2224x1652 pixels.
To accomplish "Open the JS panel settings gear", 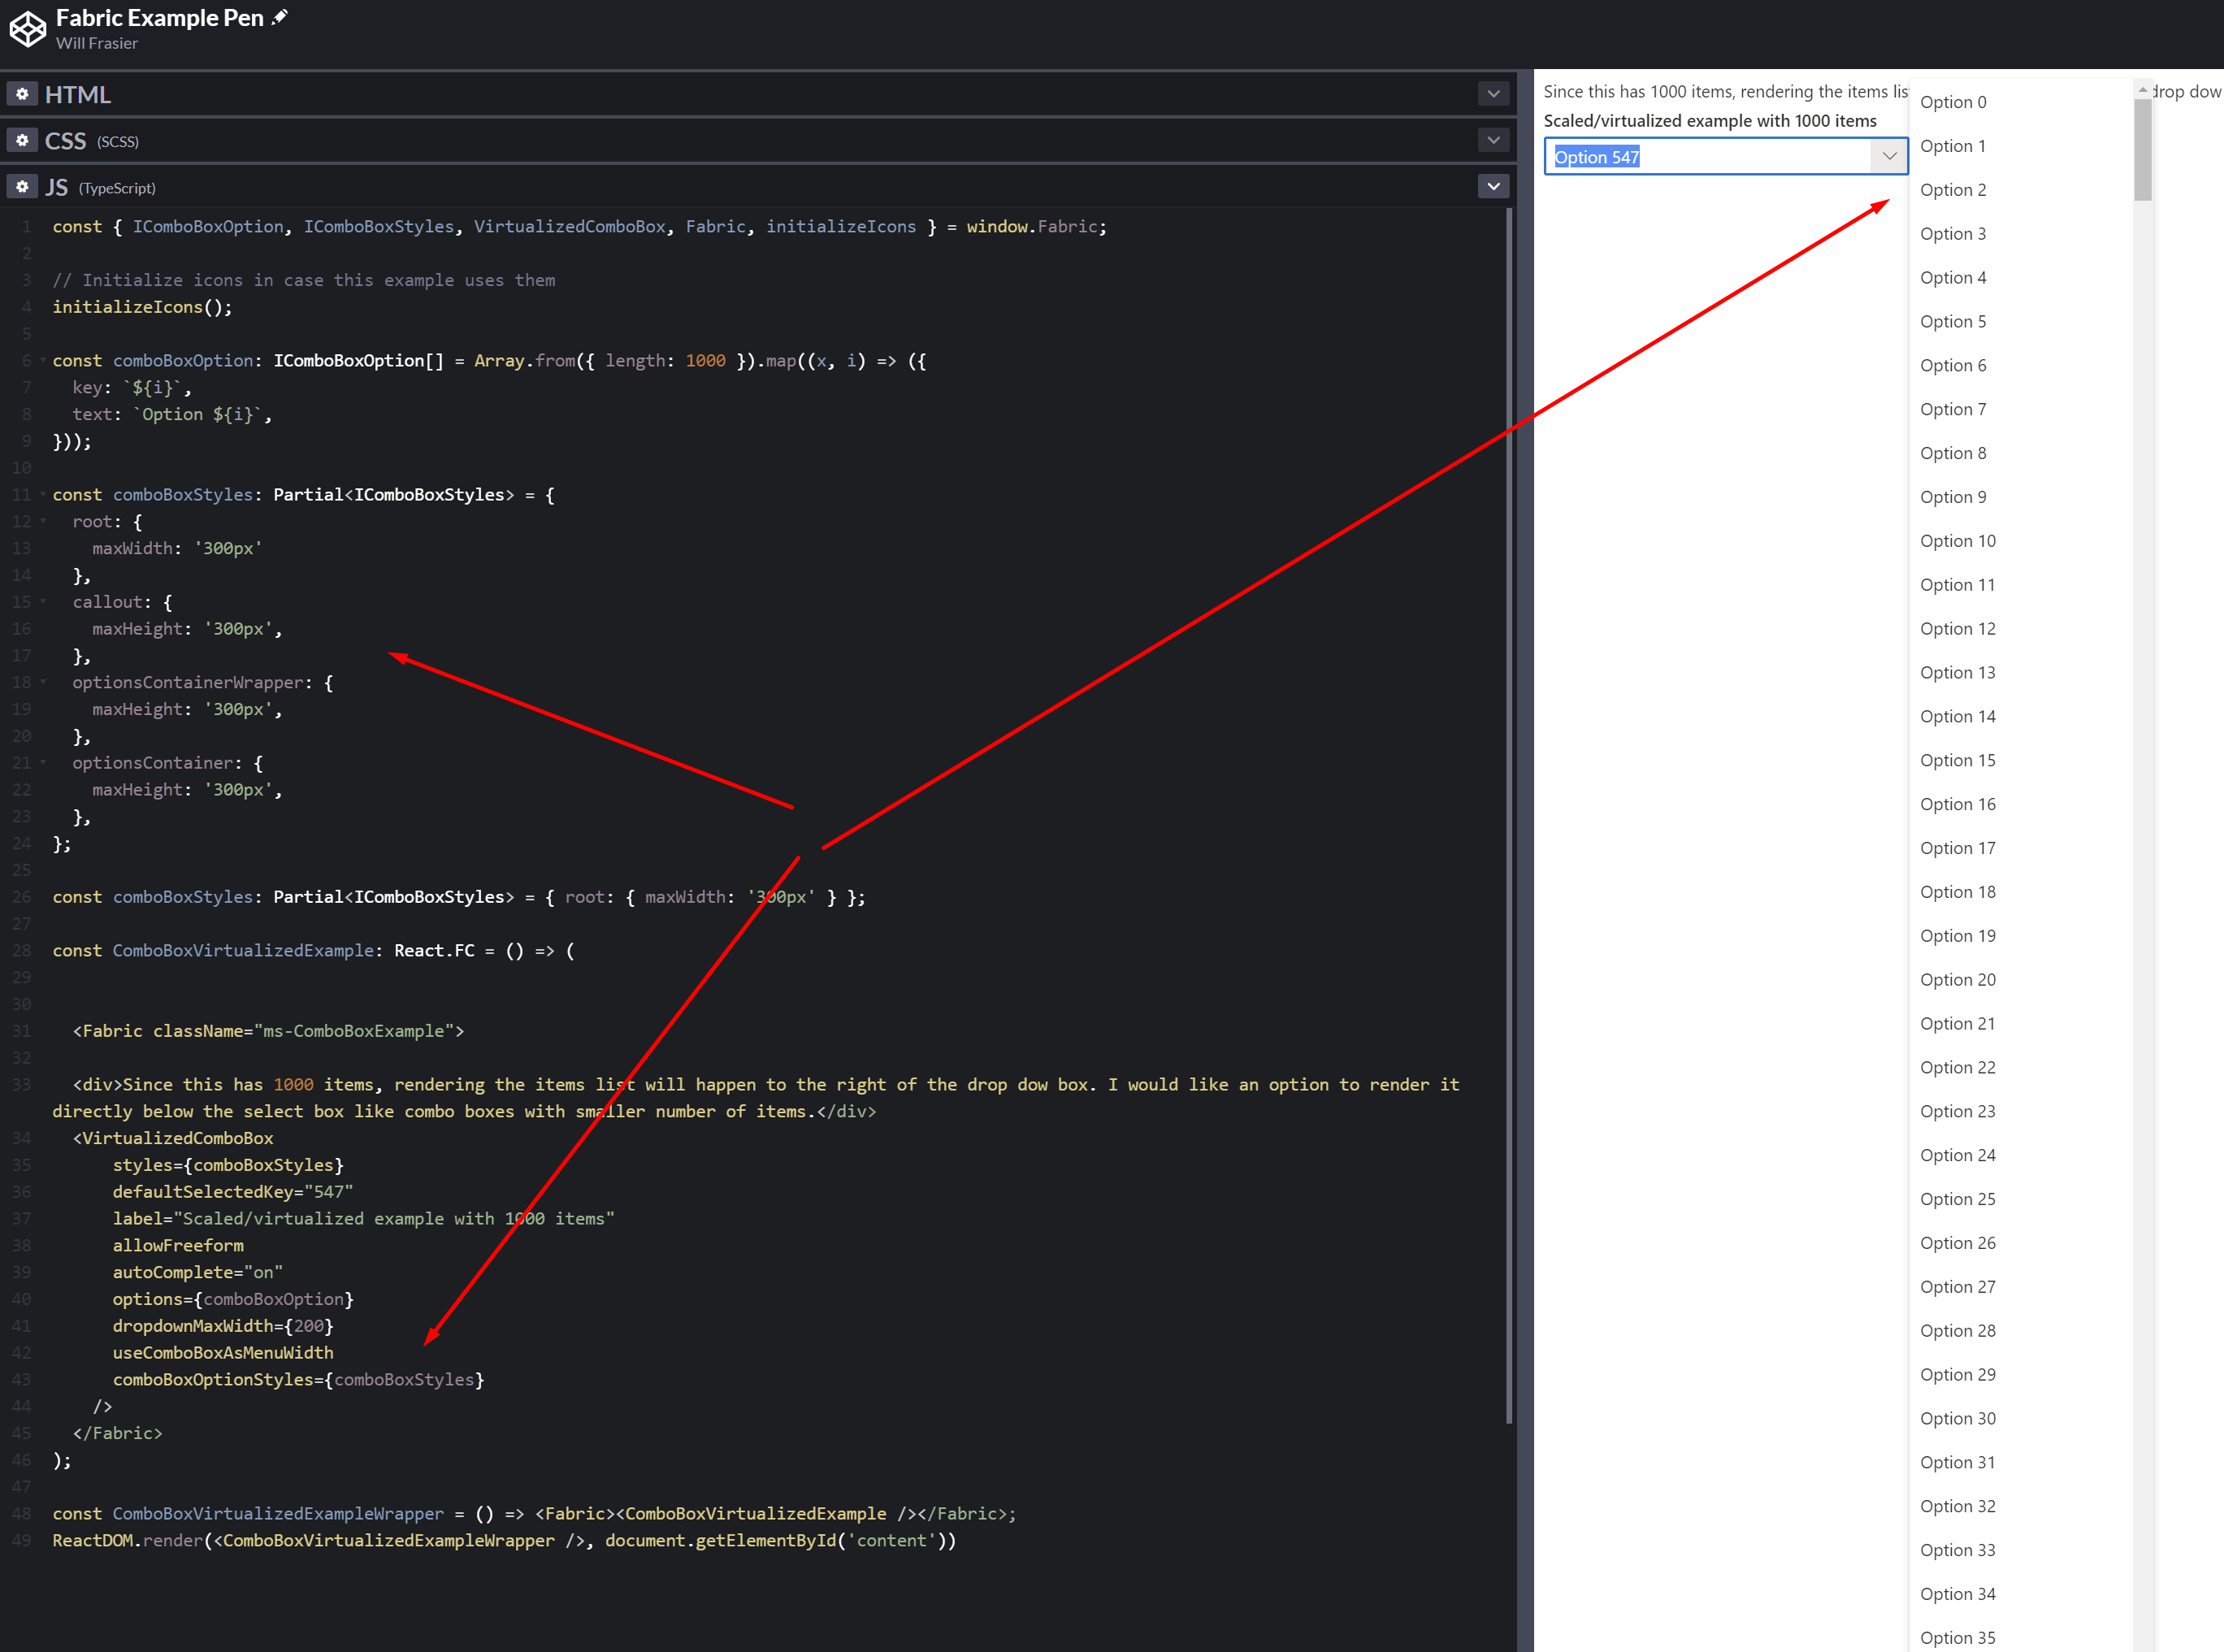I will (x=22, y=187).
